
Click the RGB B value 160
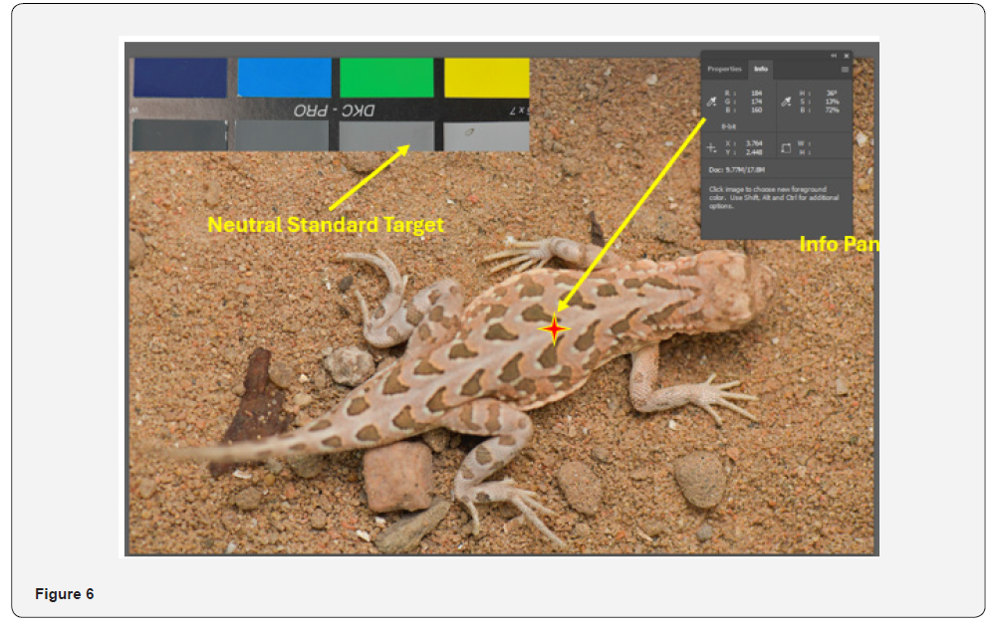pos(756,109)
